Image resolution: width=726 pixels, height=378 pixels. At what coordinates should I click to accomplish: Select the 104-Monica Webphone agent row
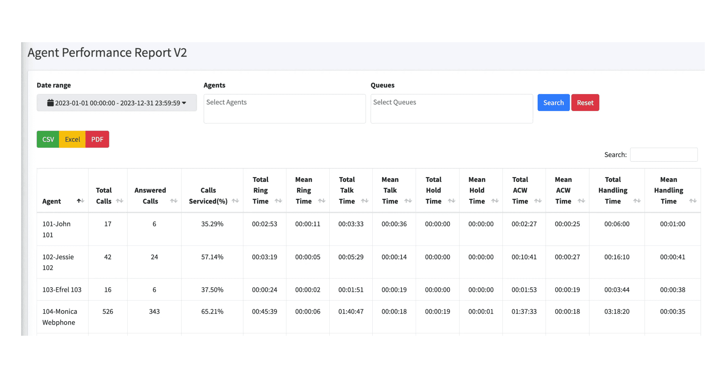(x=60, y=317)
